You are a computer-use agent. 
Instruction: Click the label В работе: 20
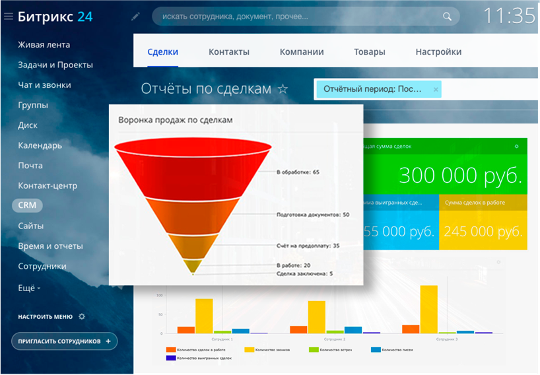[x=293, y=265]
